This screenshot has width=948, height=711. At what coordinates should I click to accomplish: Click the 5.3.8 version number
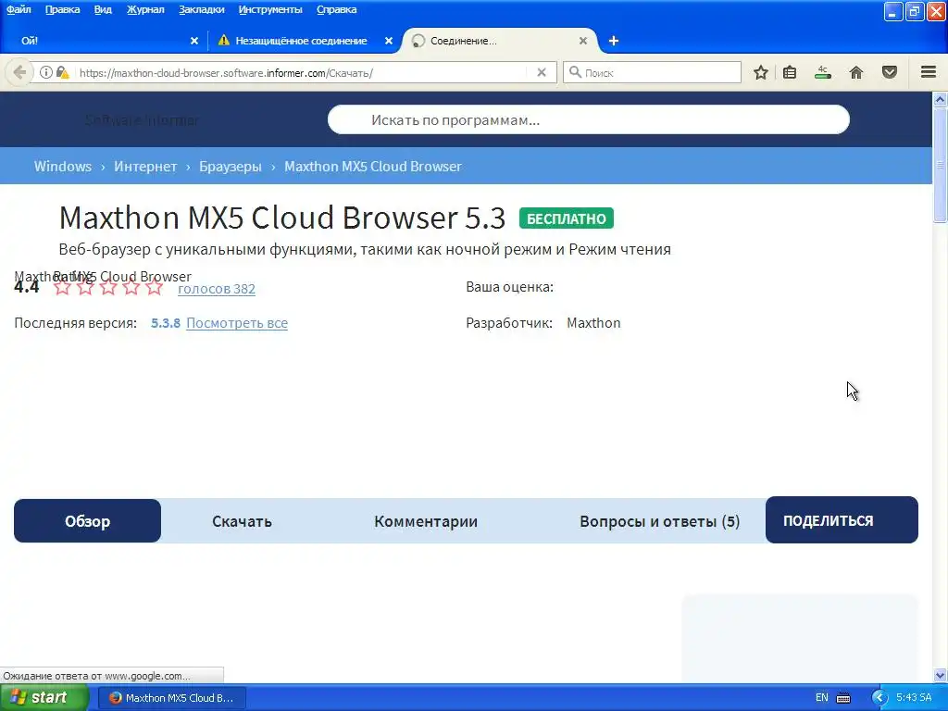(166, 323)
